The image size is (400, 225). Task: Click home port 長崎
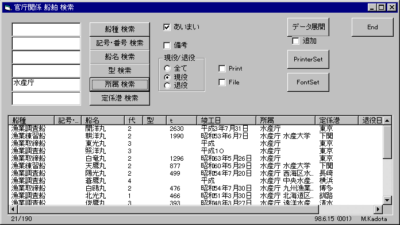[x=326, y=173]
